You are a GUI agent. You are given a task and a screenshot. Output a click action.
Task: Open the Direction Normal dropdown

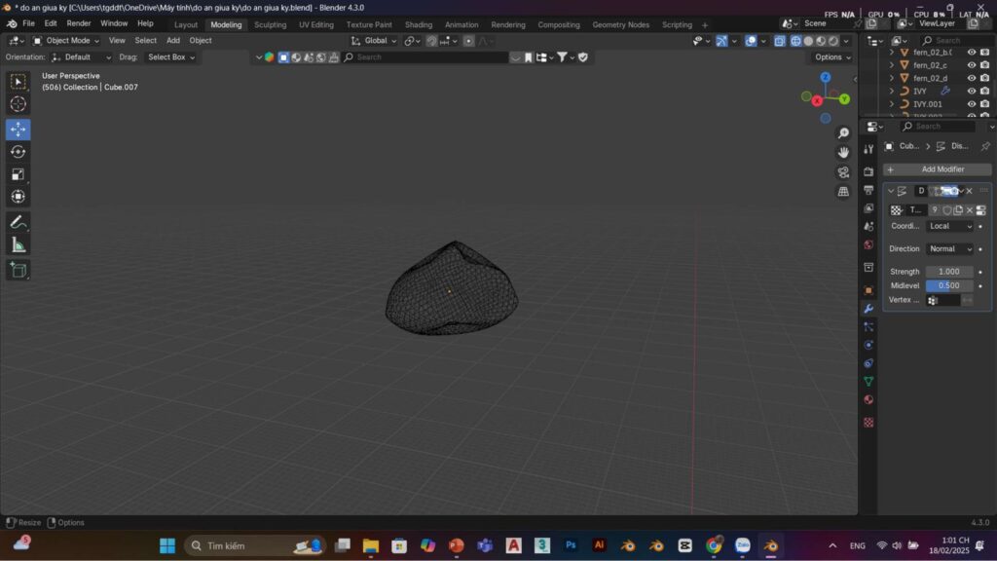coord(949,249)
